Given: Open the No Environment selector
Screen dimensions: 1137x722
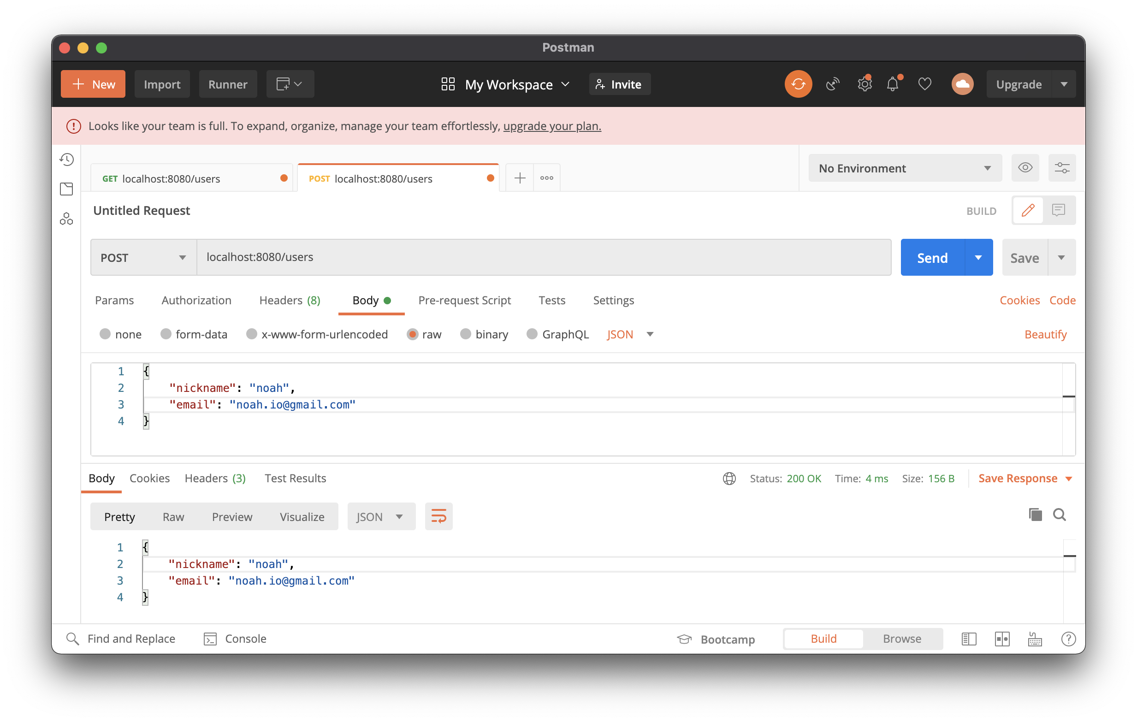Looking at the screenshot, I should click(905, 168).
